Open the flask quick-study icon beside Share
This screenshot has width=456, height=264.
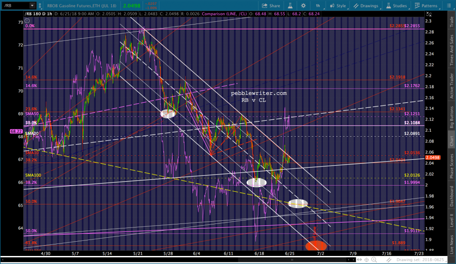click(x=290, y=5)
